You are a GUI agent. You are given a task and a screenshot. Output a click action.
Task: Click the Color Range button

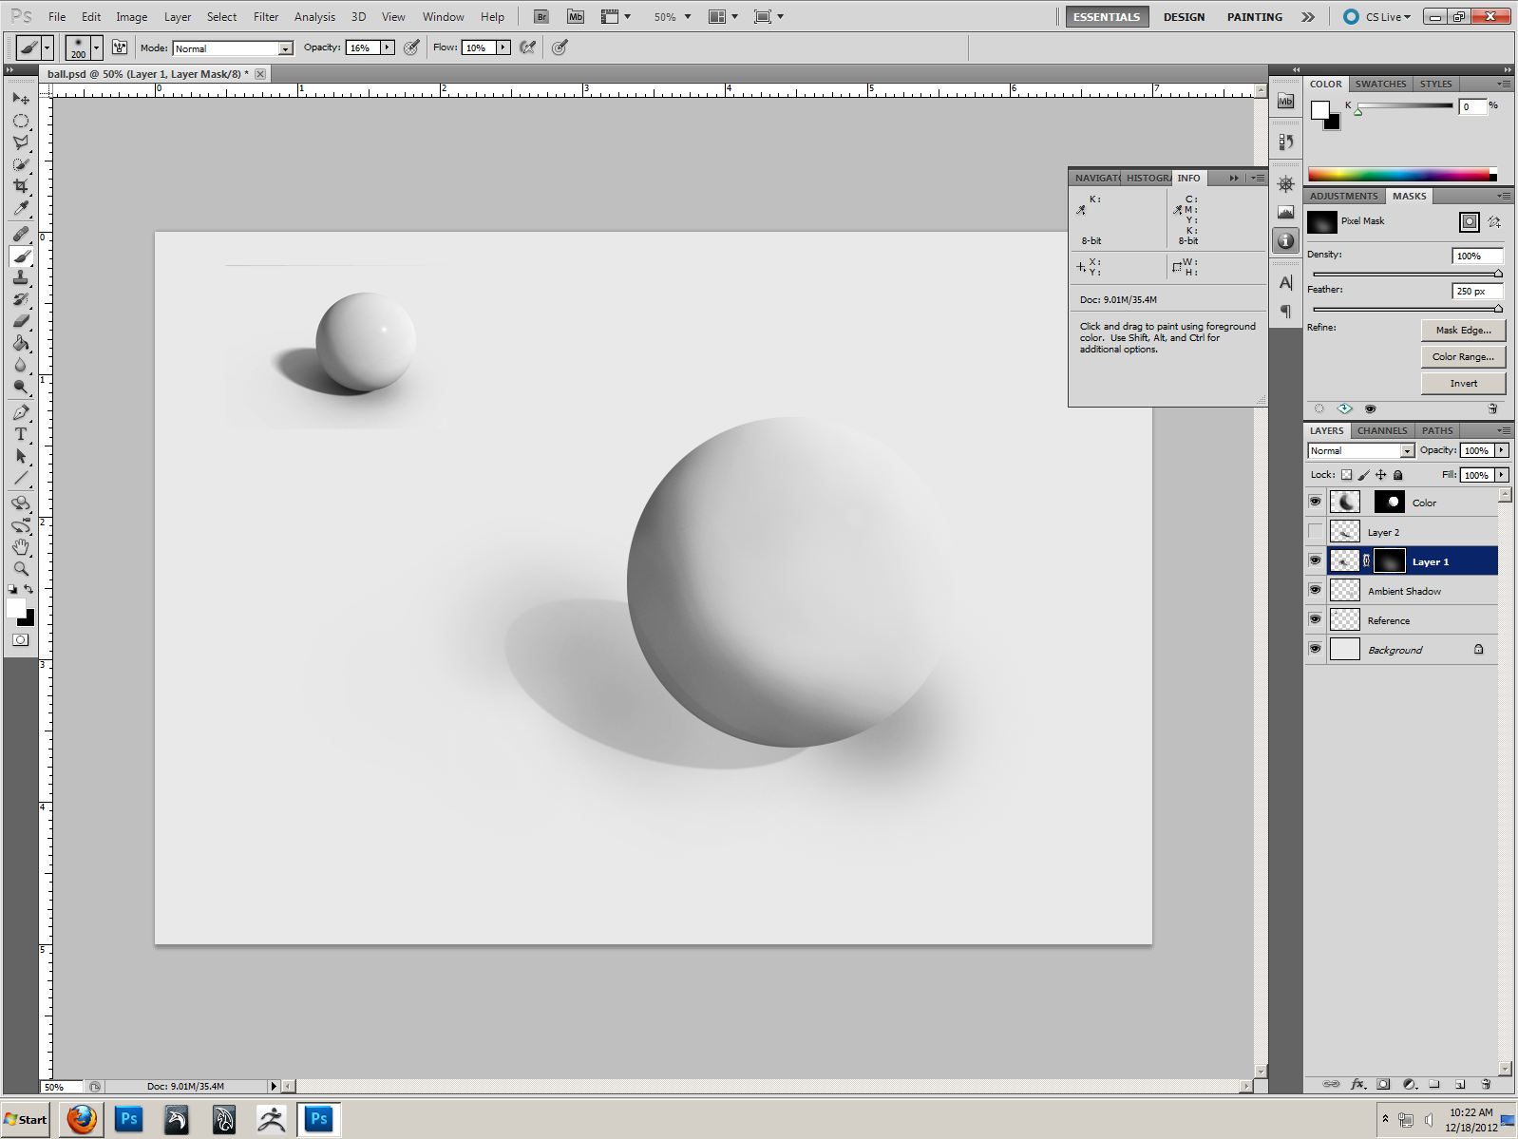[x=1463, y=357]
